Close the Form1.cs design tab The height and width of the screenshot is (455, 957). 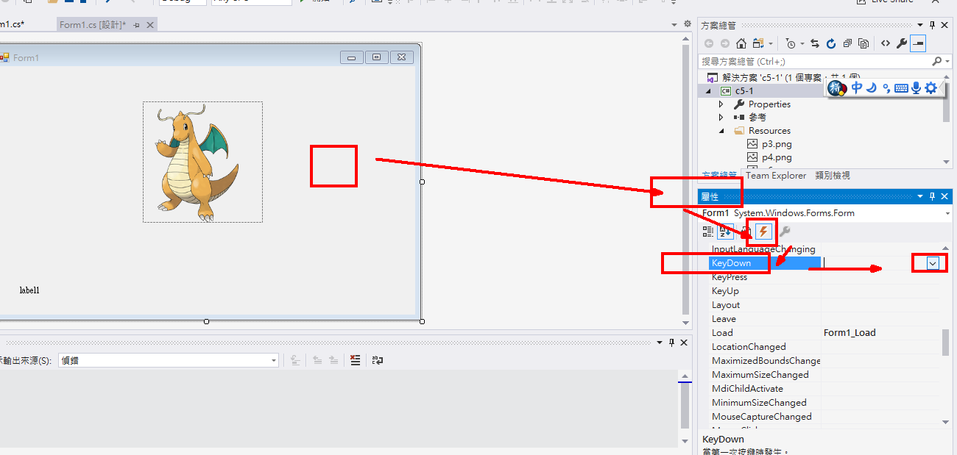(150, 25)
